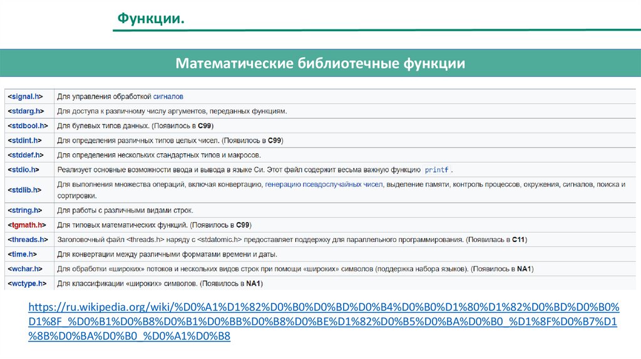Open the <wchar.h> header link
This screenshot has width=641, height=359.
pyautogui.click(x=25, y=269)
